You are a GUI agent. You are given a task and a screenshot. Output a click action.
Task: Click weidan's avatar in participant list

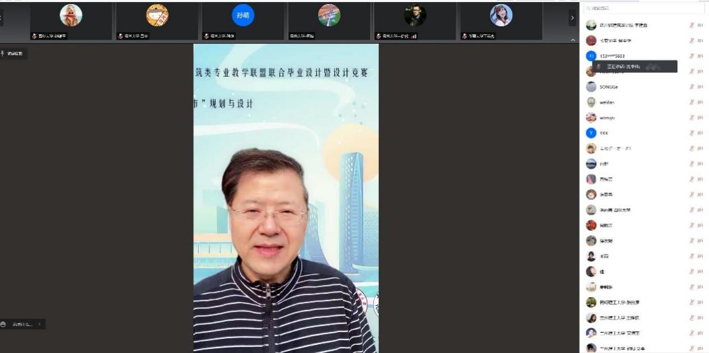(591, 102)
